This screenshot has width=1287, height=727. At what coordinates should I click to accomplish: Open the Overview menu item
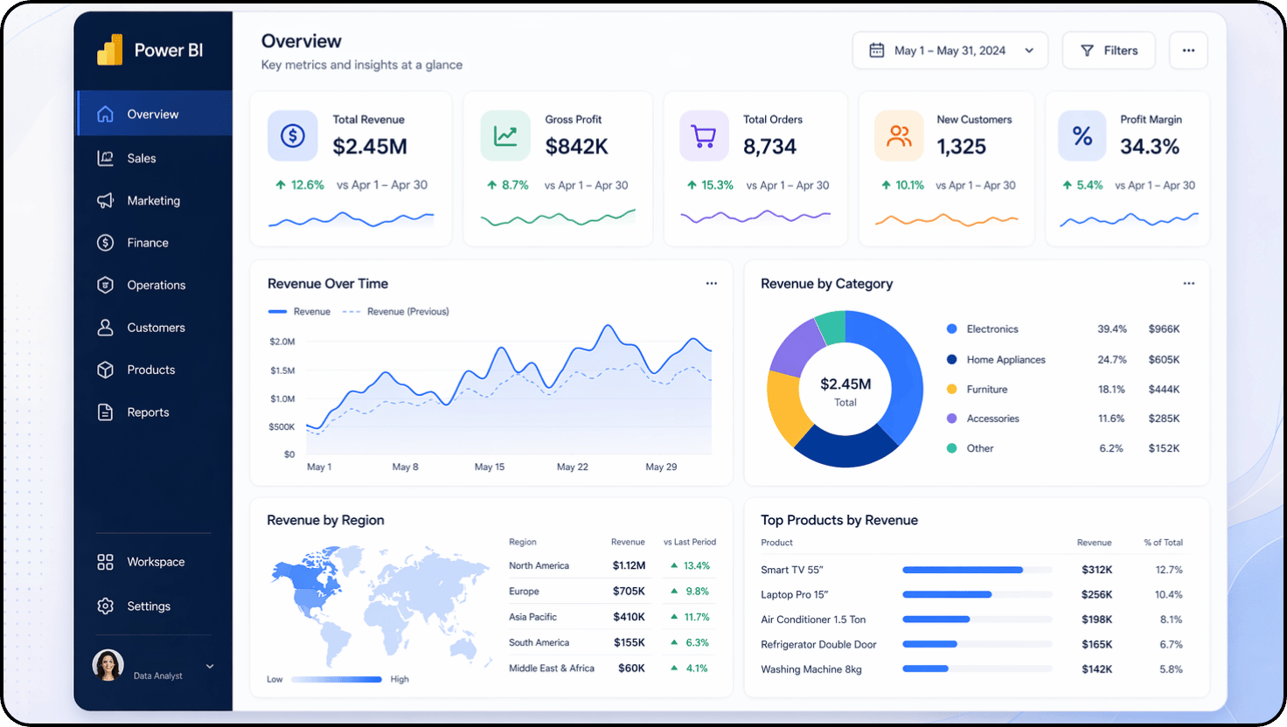click(155, 114)
